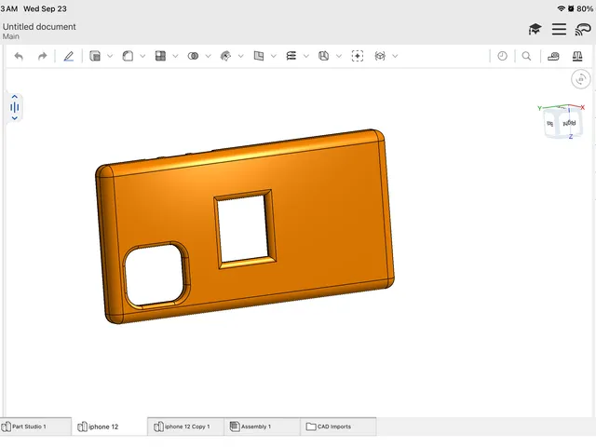The image size is (596, 447).
Task: Open the hamburger main menu
Action: coord(559,29)
